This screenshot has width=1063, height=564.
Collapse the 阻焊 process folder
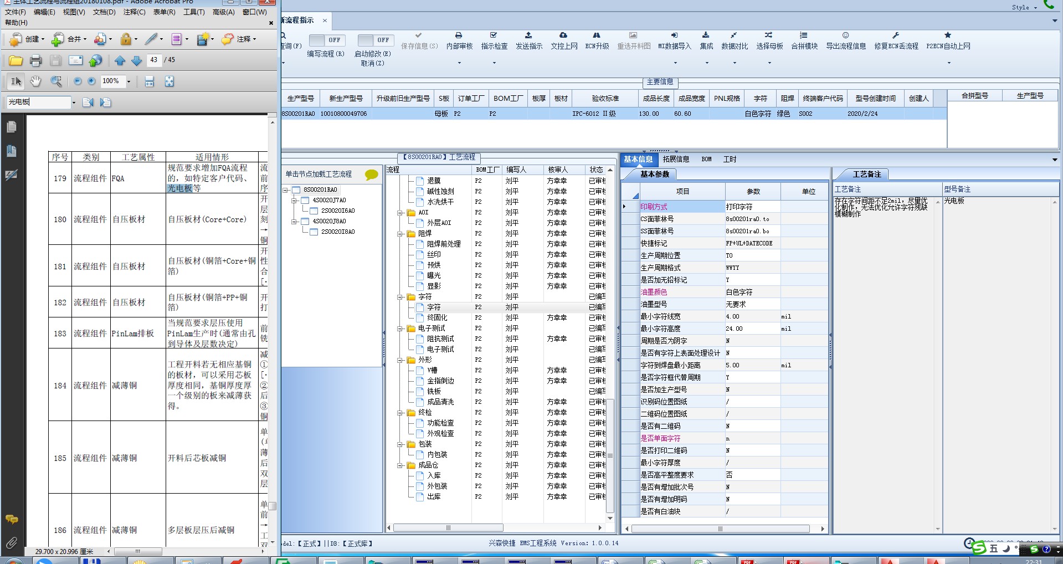399,234
